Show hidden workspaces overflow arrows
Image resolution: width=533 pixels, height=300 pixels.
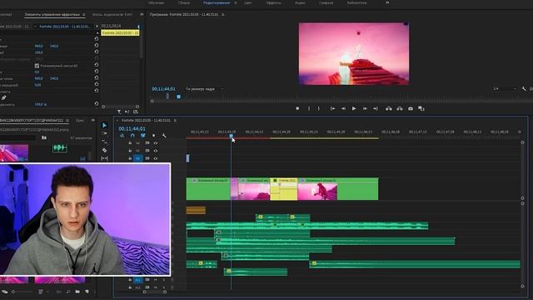coord(387,2)
